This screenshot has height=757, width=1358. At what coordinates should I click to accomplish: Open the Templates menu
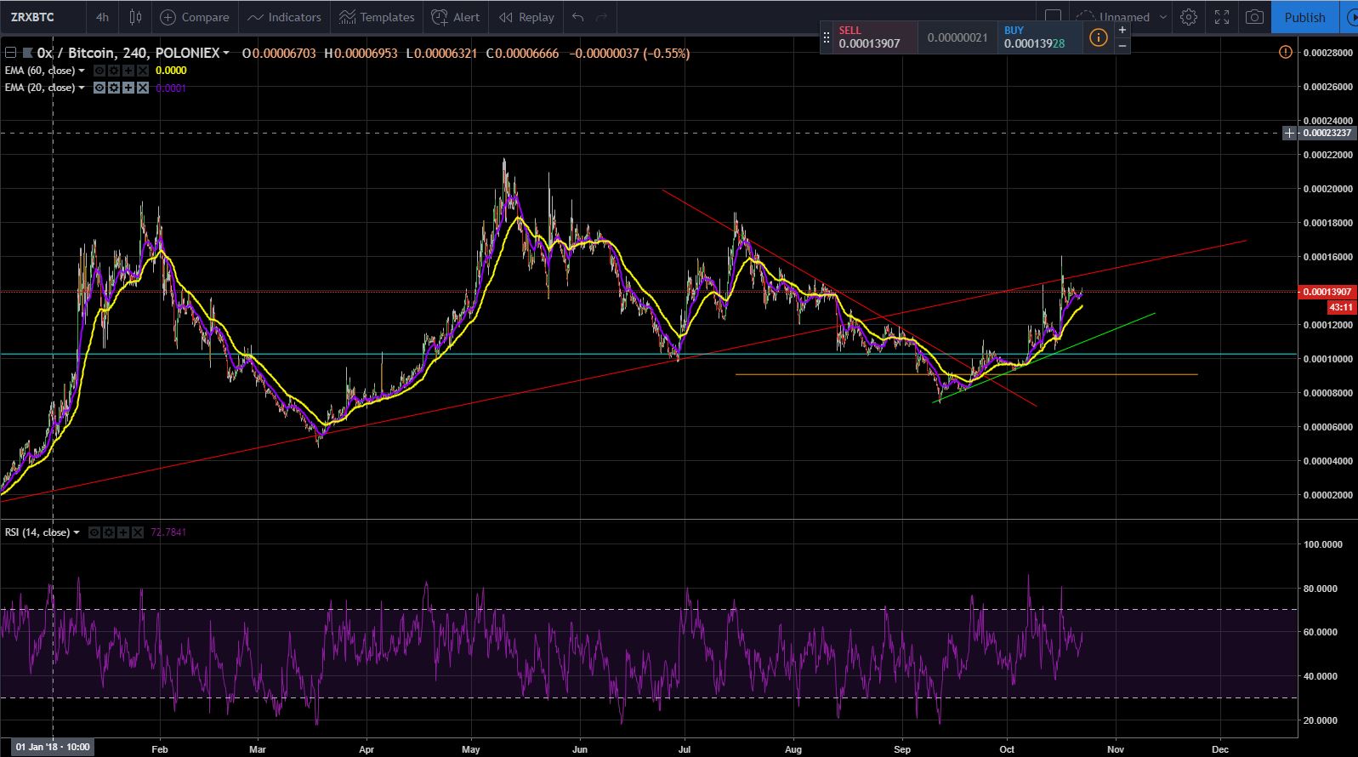click(x=377, y=17)
